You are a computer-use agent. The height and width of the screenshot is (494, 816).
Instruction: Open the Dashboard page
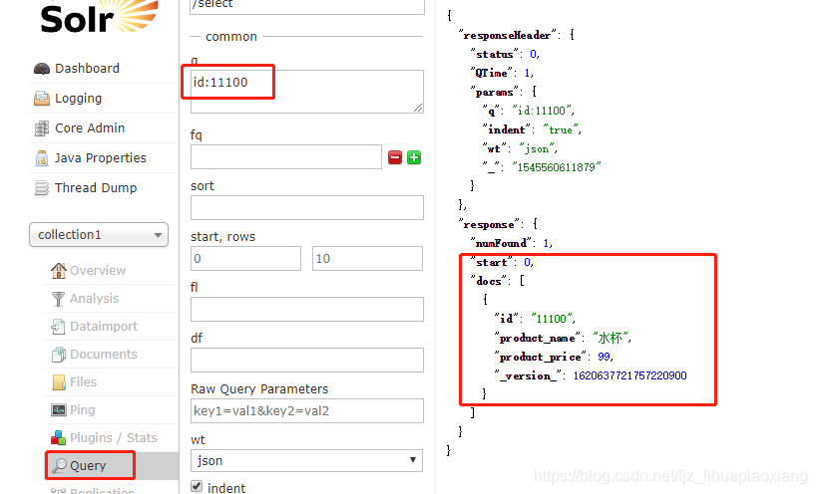click(x=88, y=69)
